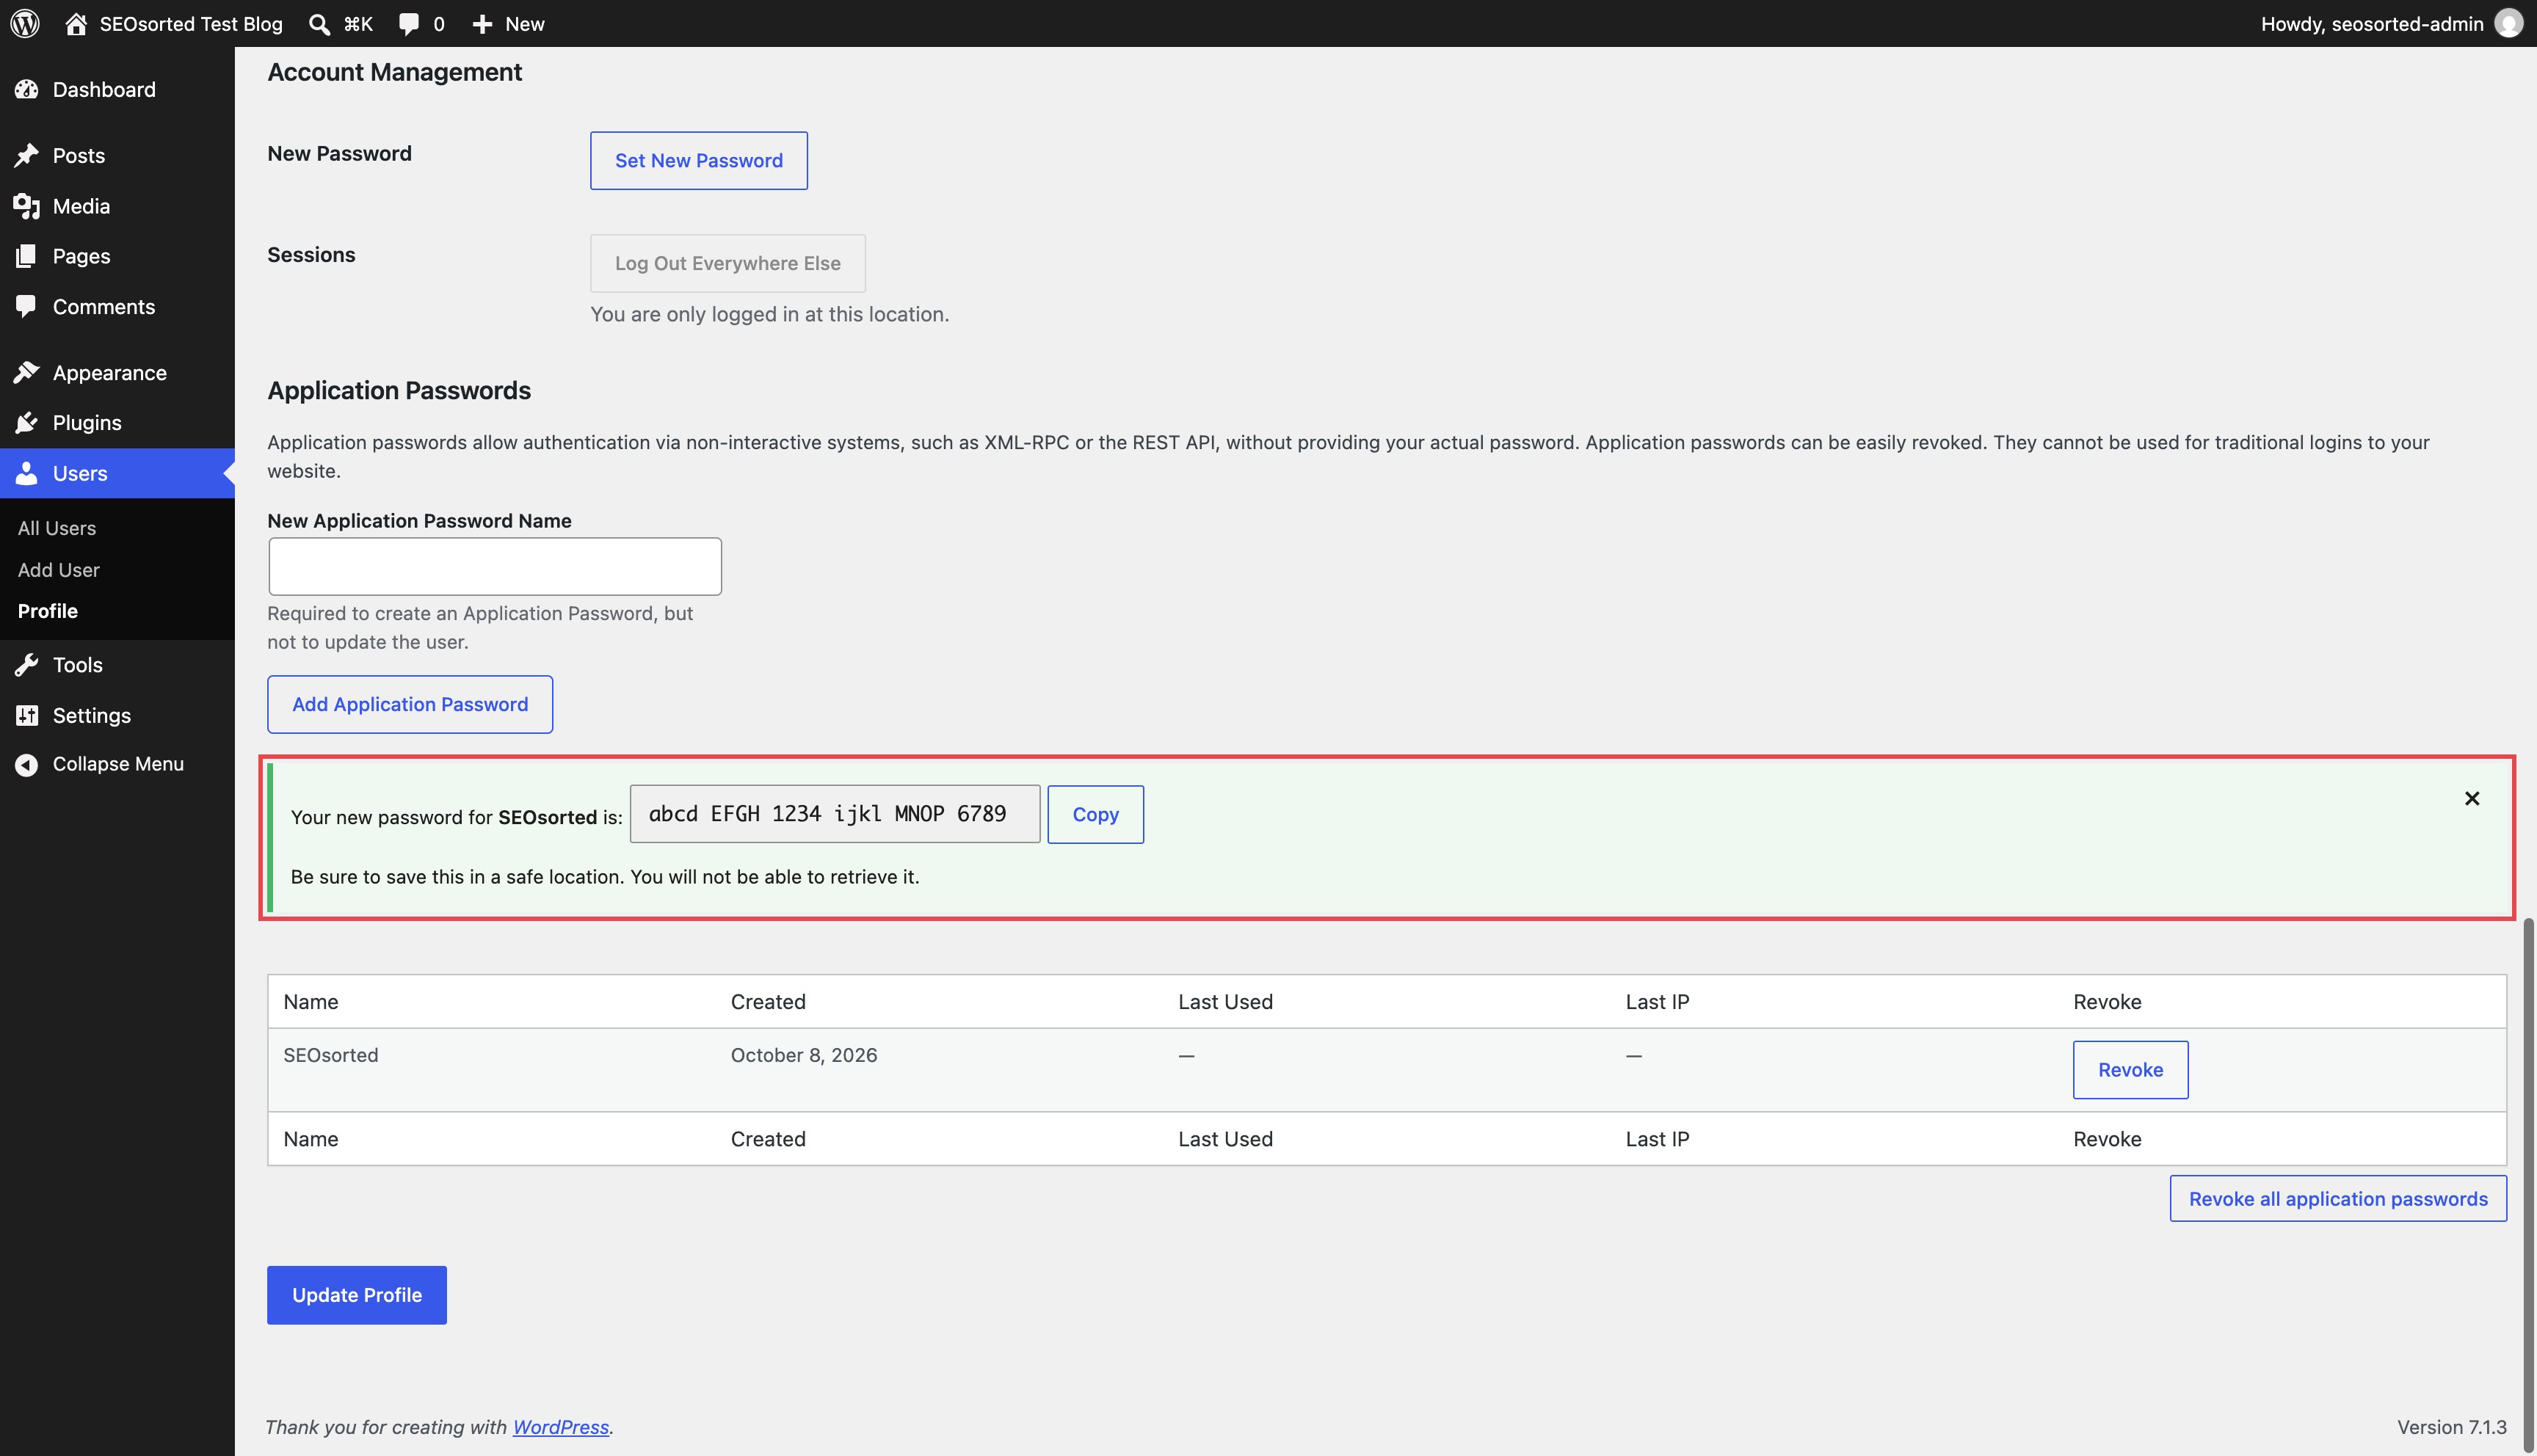Click the generated password text field

pyautogui.click(x=835, y=814)
